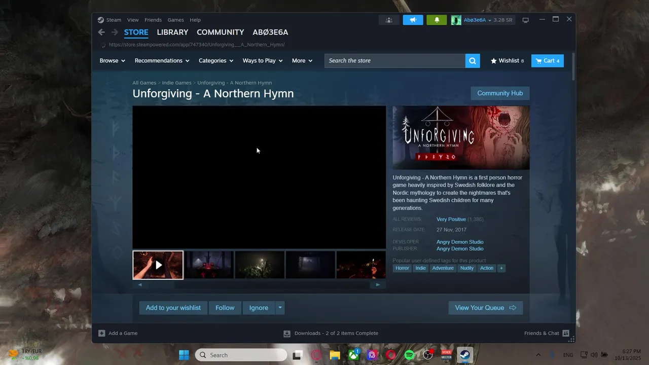
Task: Open File Explorer from the taskbar
Action: coord(335,355)
